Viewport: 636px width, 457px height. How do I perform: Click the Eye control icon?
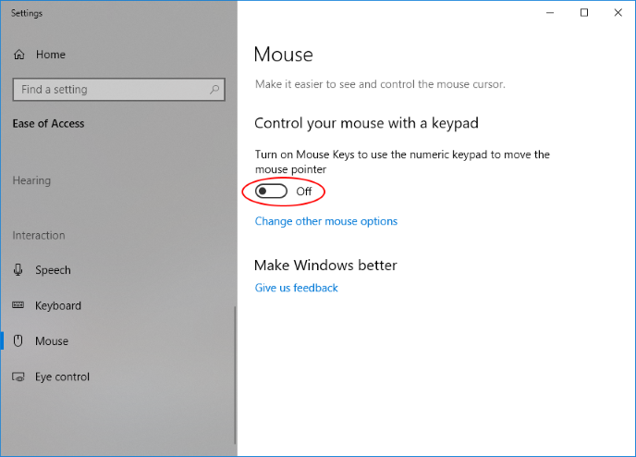click(18, 377)
